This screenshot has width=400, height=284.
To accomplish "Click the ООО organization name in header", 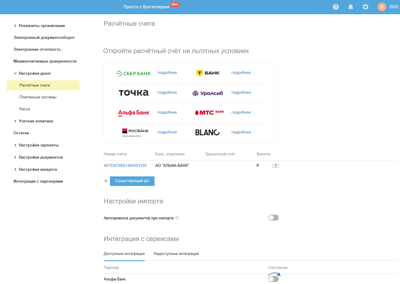I will (394, 7).
